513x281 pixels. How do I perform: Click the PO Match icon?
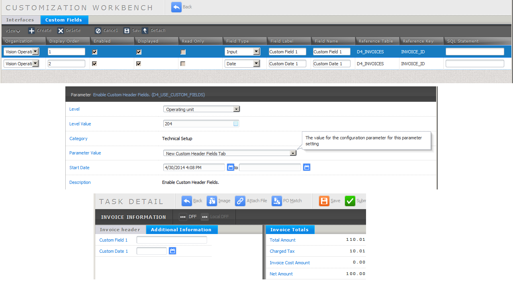(277, 201)
